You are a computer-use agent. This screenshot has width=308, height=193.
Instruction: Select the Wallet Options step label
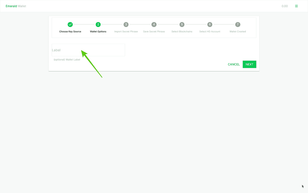pos(98,32)
